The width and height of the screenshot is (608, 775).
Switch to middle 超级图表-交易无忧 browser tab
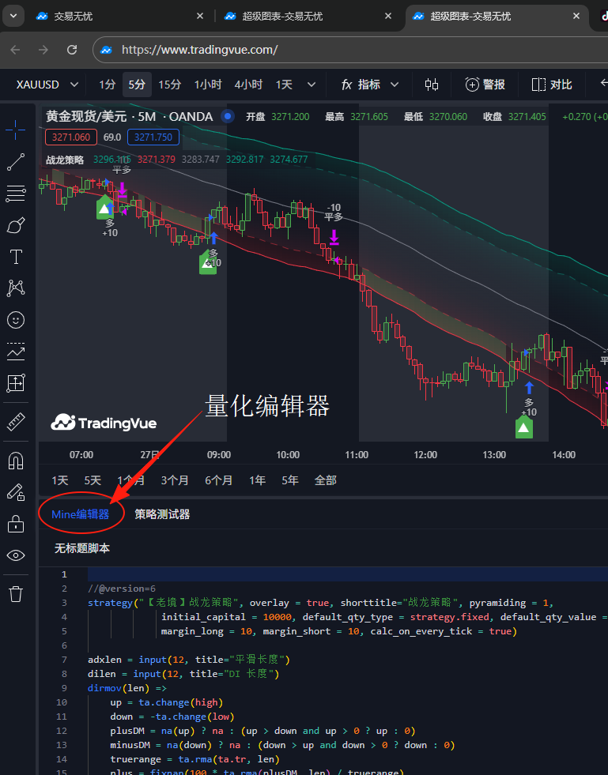tap(308, 17)
